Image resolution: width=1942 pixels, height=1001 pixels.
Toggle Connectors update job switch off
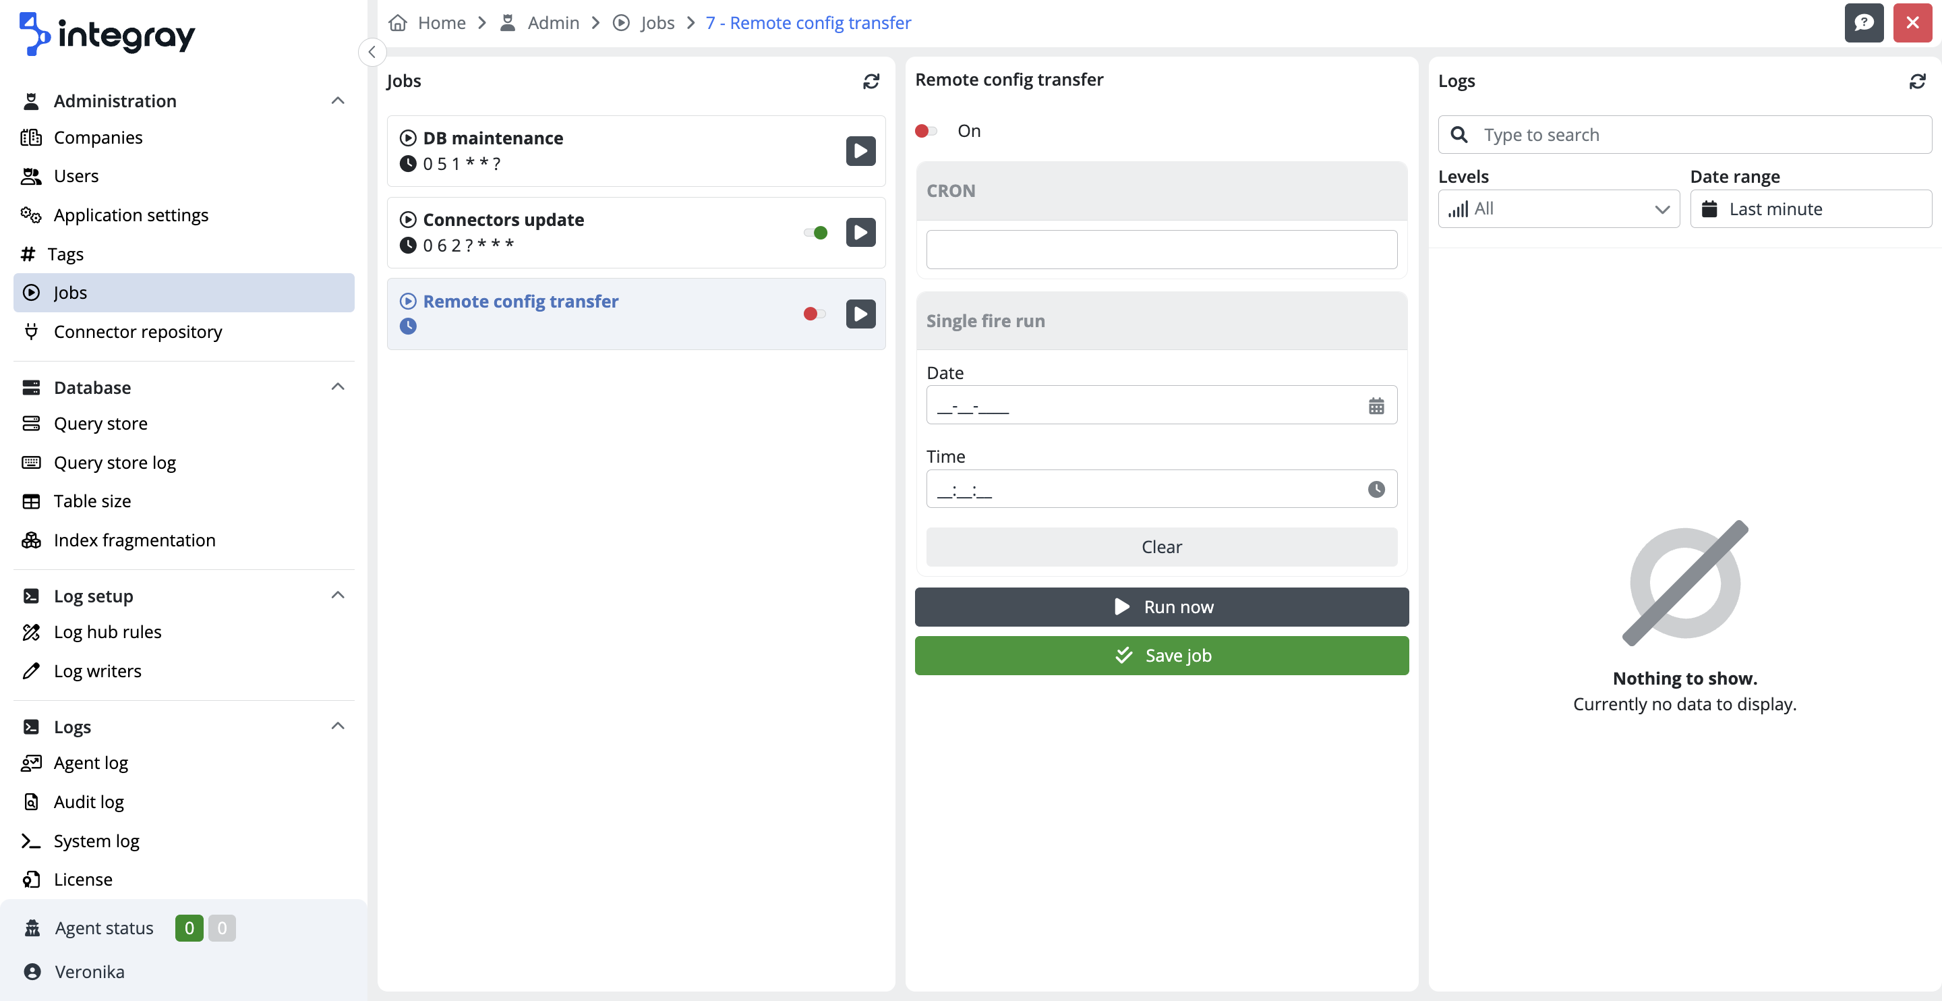coord(816,232)
